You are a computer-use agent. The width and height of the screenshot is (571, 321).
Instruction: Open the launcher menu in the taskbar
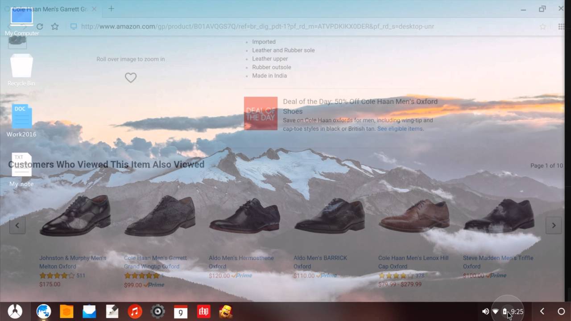coord(15,311)
